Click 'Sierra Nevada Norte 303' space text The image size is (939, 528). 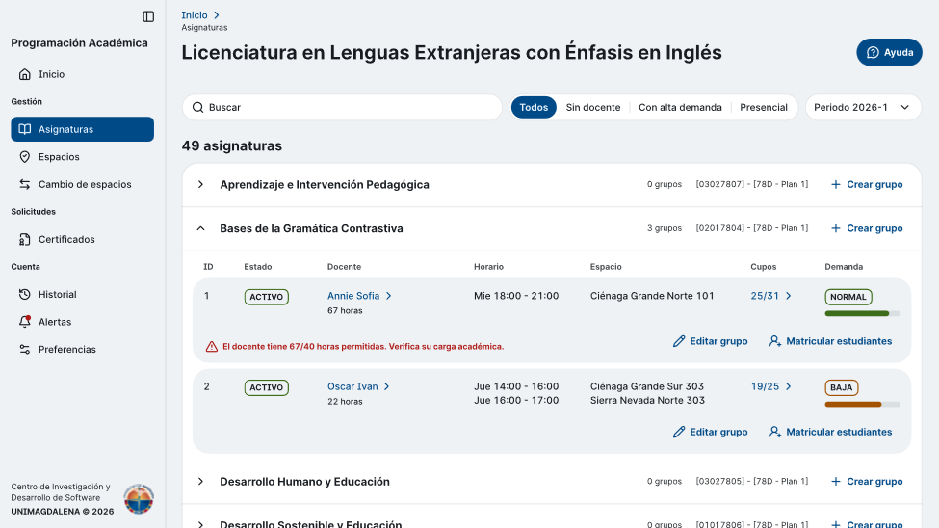[647, 401]
